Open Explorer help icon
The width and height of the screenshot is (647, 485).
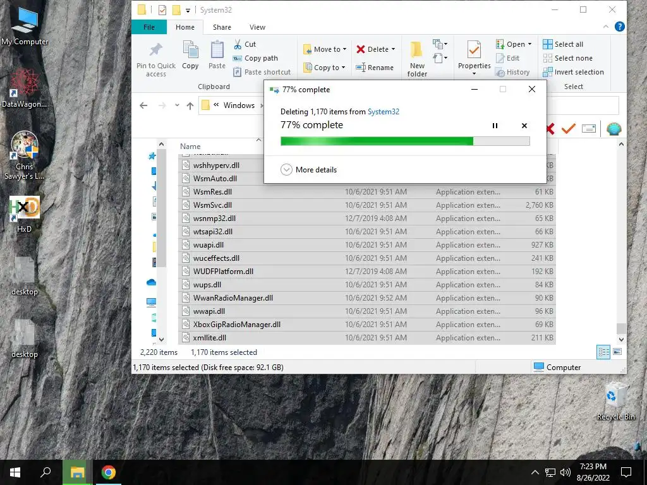tap(619, 27)
